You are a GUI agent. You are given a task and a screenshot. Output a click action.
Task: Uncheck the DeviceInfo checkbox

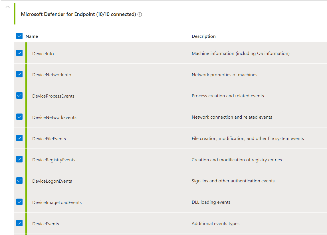point(19,53)
